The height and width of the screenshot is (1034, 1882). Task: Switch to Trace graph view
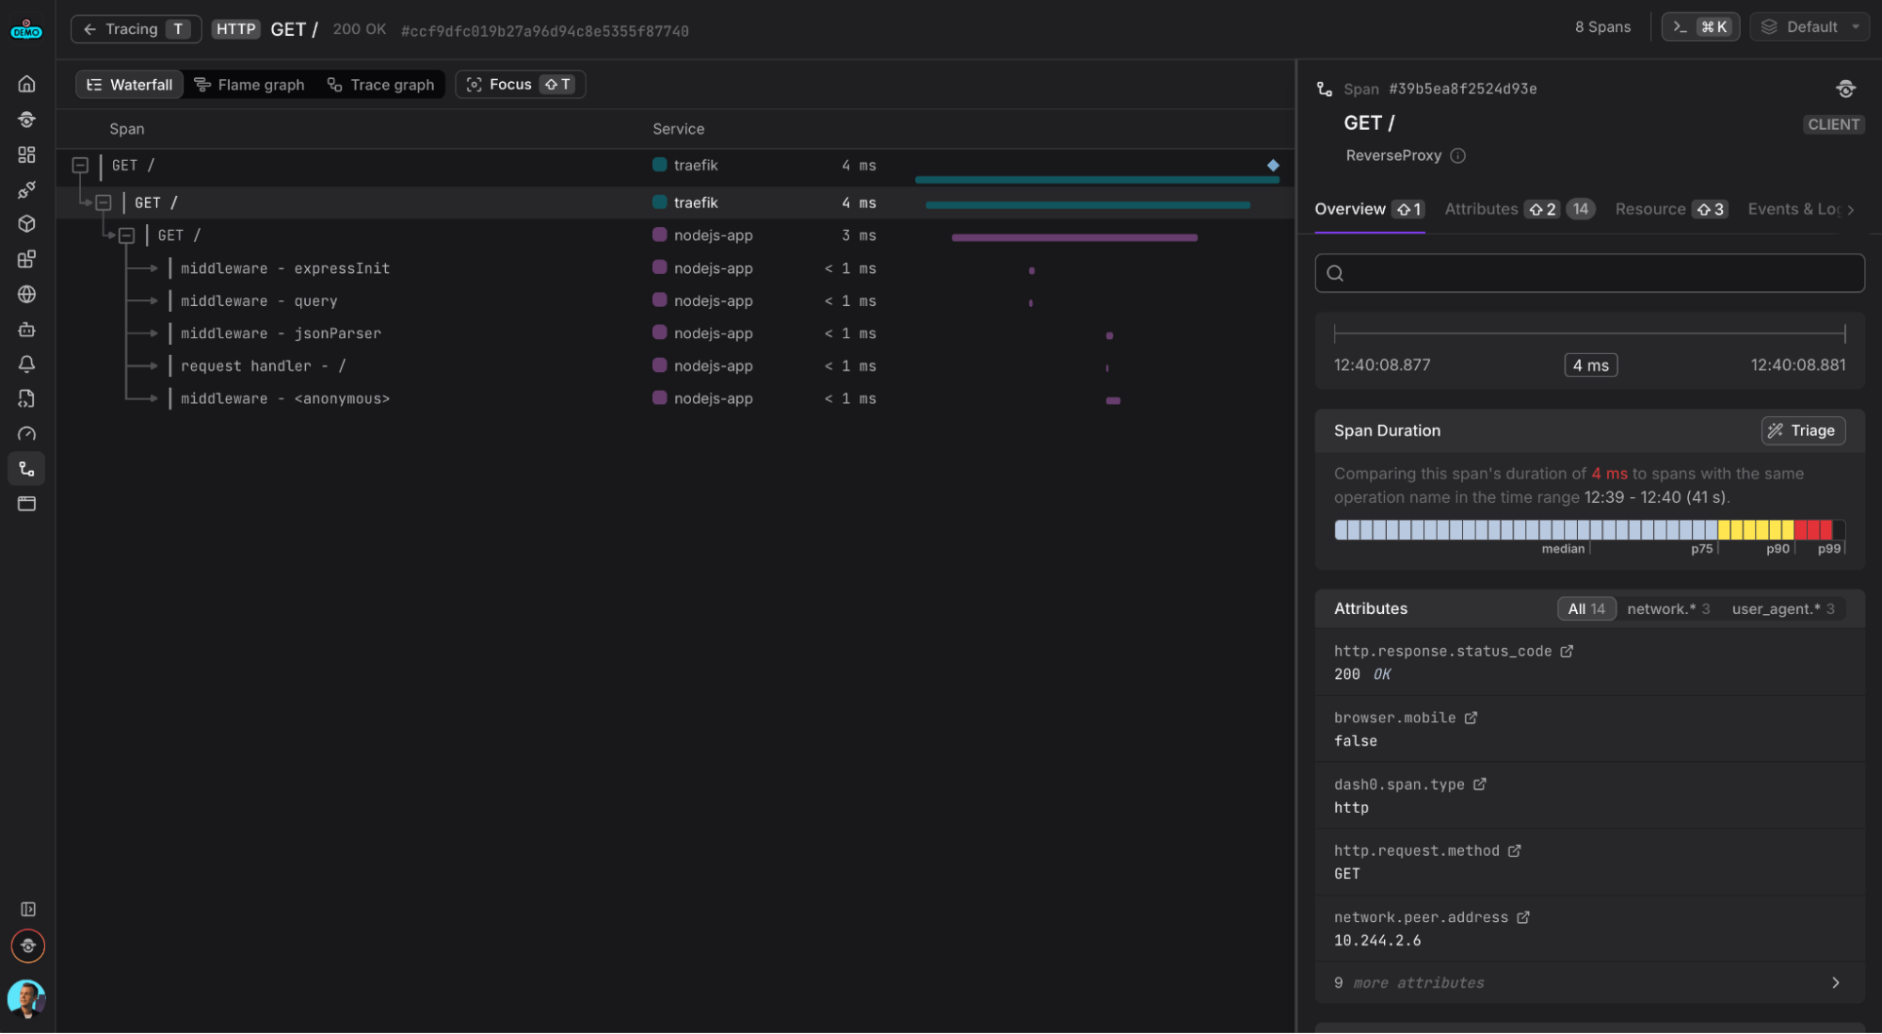coord(380,85)
